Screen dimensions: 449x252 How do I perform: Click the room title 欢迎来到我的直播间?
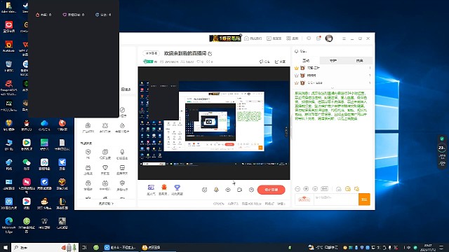point(185,53)
